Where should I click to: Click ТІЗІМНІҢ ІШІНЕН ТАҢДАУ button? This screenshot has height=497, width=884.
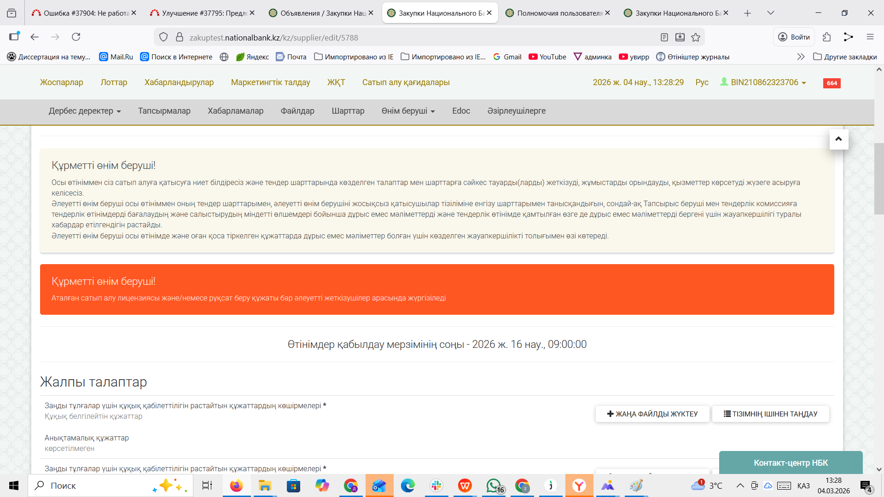pos(770,414)
